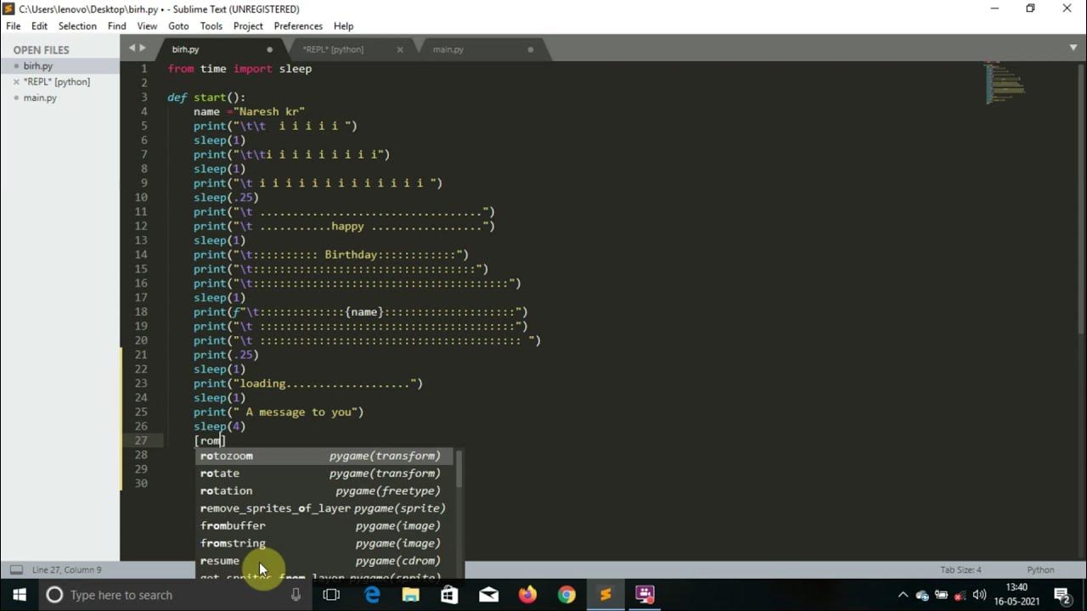Click on 'print("loading' code line
The height and width of the screenshot is (611, 1087).
click(307, 384)
